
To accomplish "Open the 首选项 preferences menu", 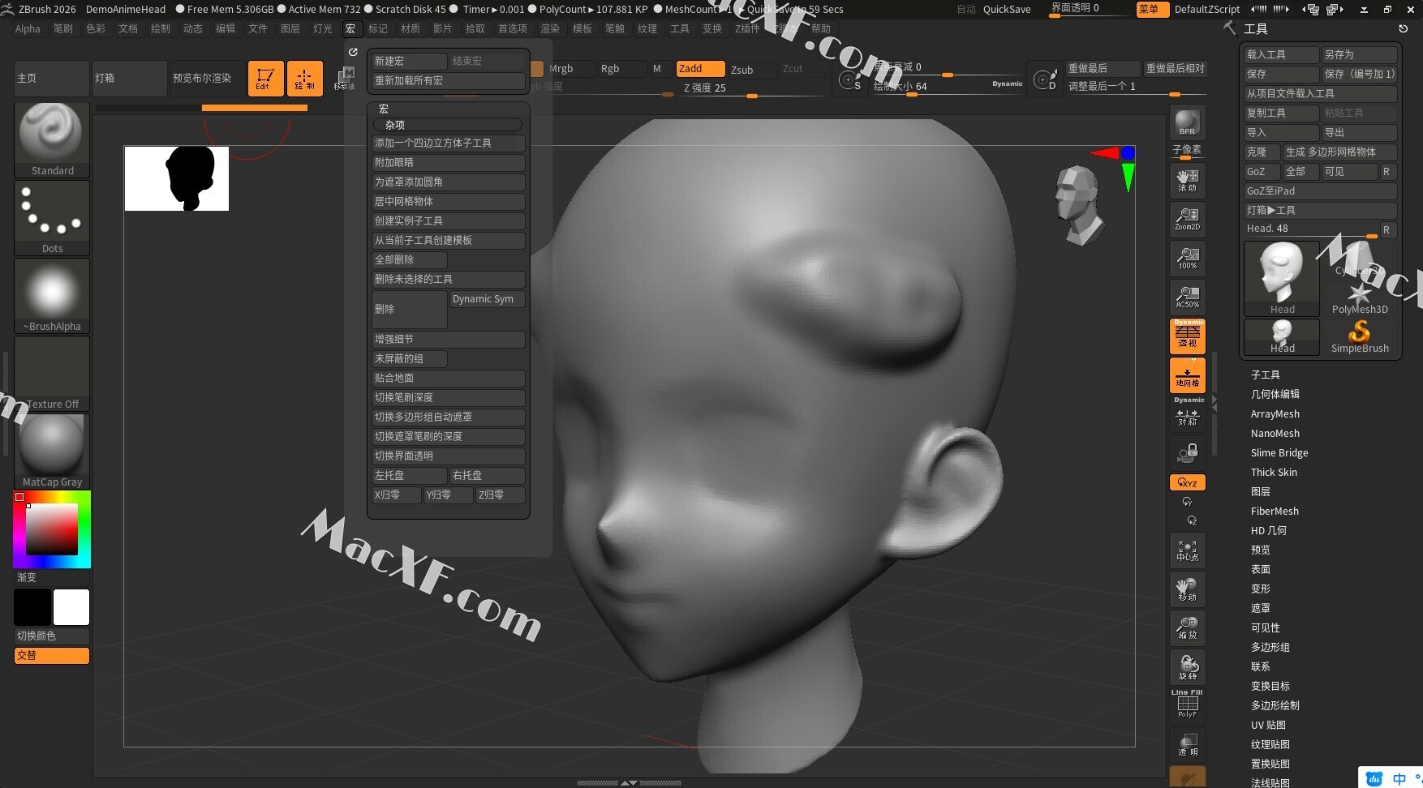I will point(512,28).
